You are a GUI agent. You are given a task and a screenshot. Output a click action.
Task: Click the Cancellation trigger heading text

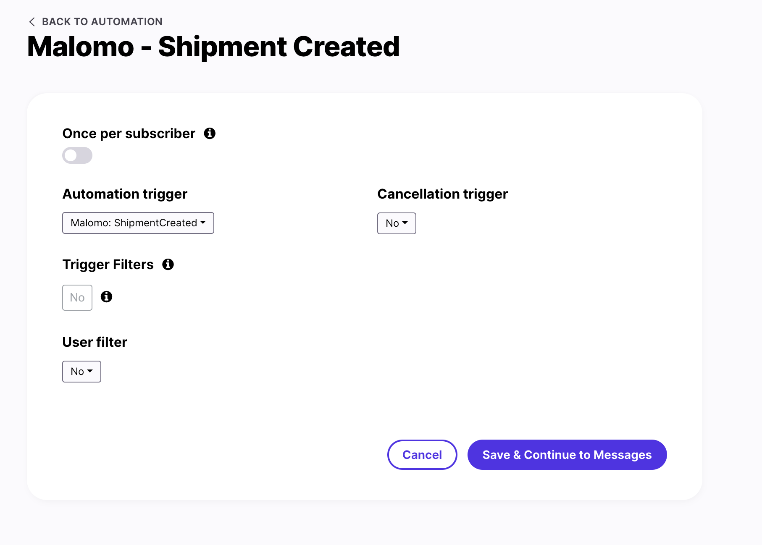[442, 194]
